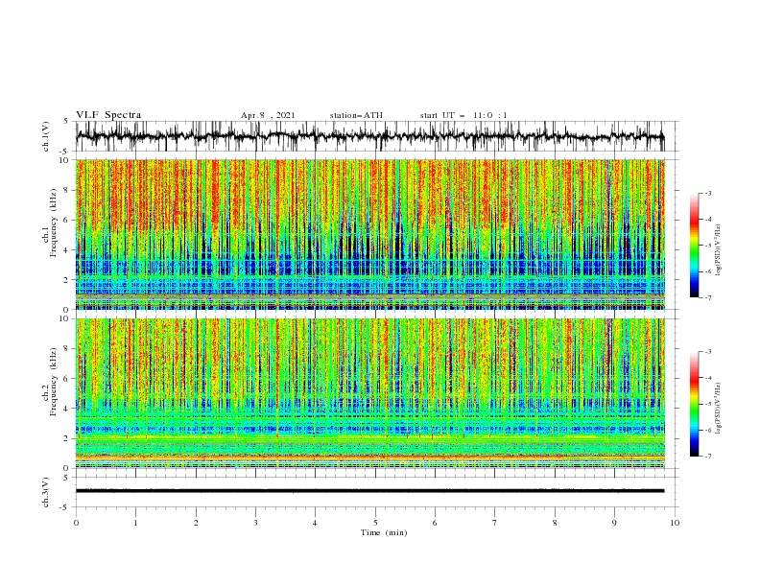Click the "8" kHz tick on ch.2 spectrogram
This screenshot has width=760, height=587.
[x=67, y=349]
